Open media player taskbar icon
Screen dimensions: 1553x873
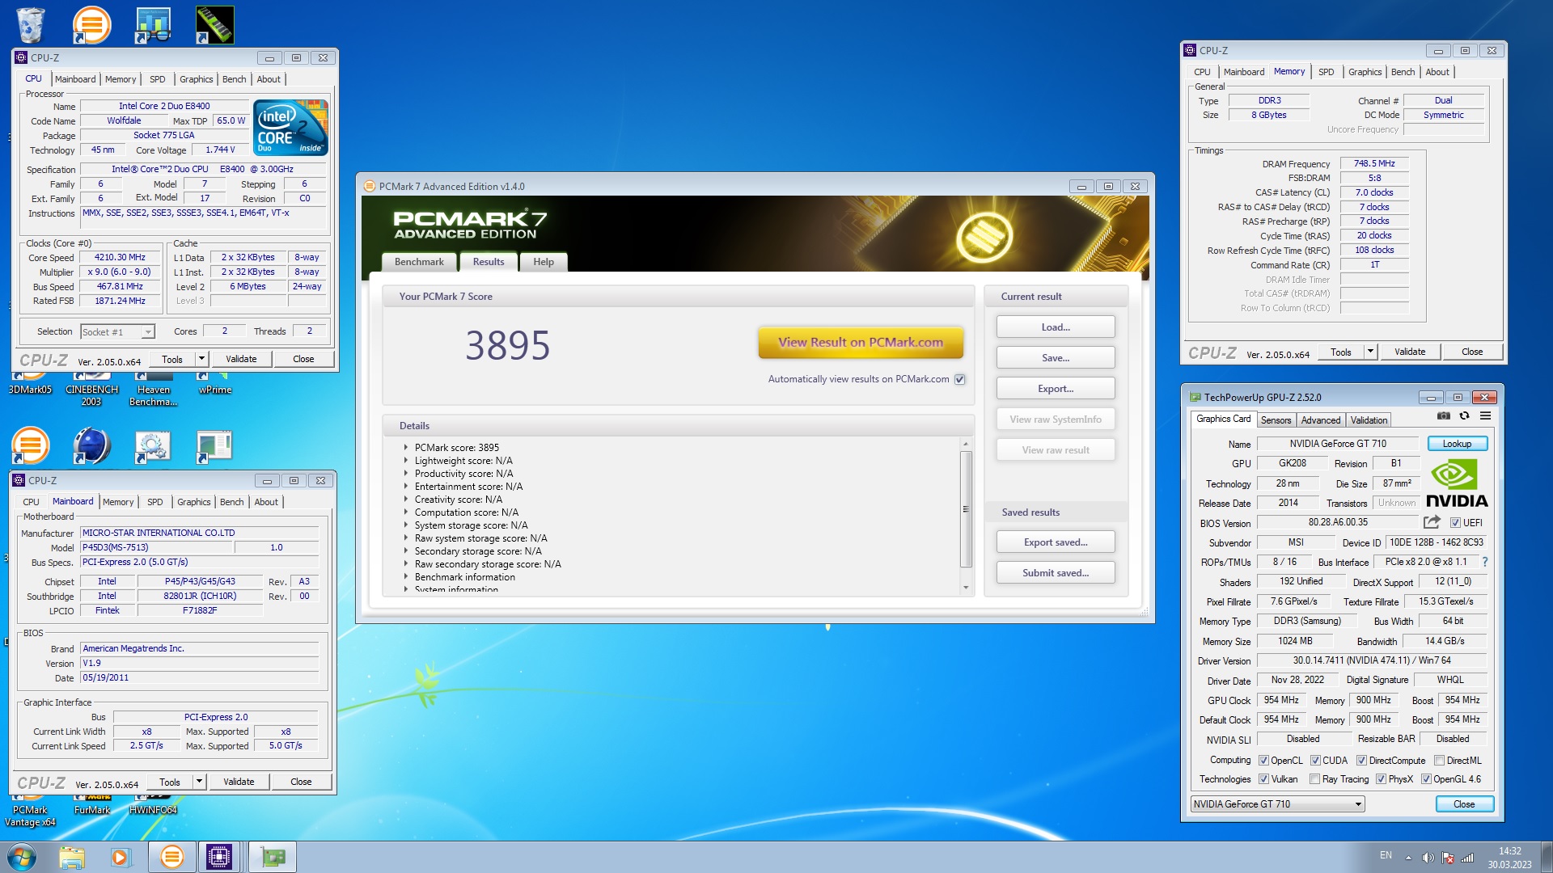pos(121,857)
